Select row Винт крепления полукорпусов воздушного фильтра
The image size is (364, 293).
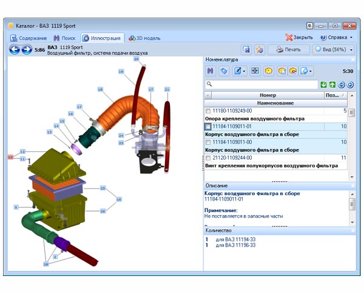point(275,166)
